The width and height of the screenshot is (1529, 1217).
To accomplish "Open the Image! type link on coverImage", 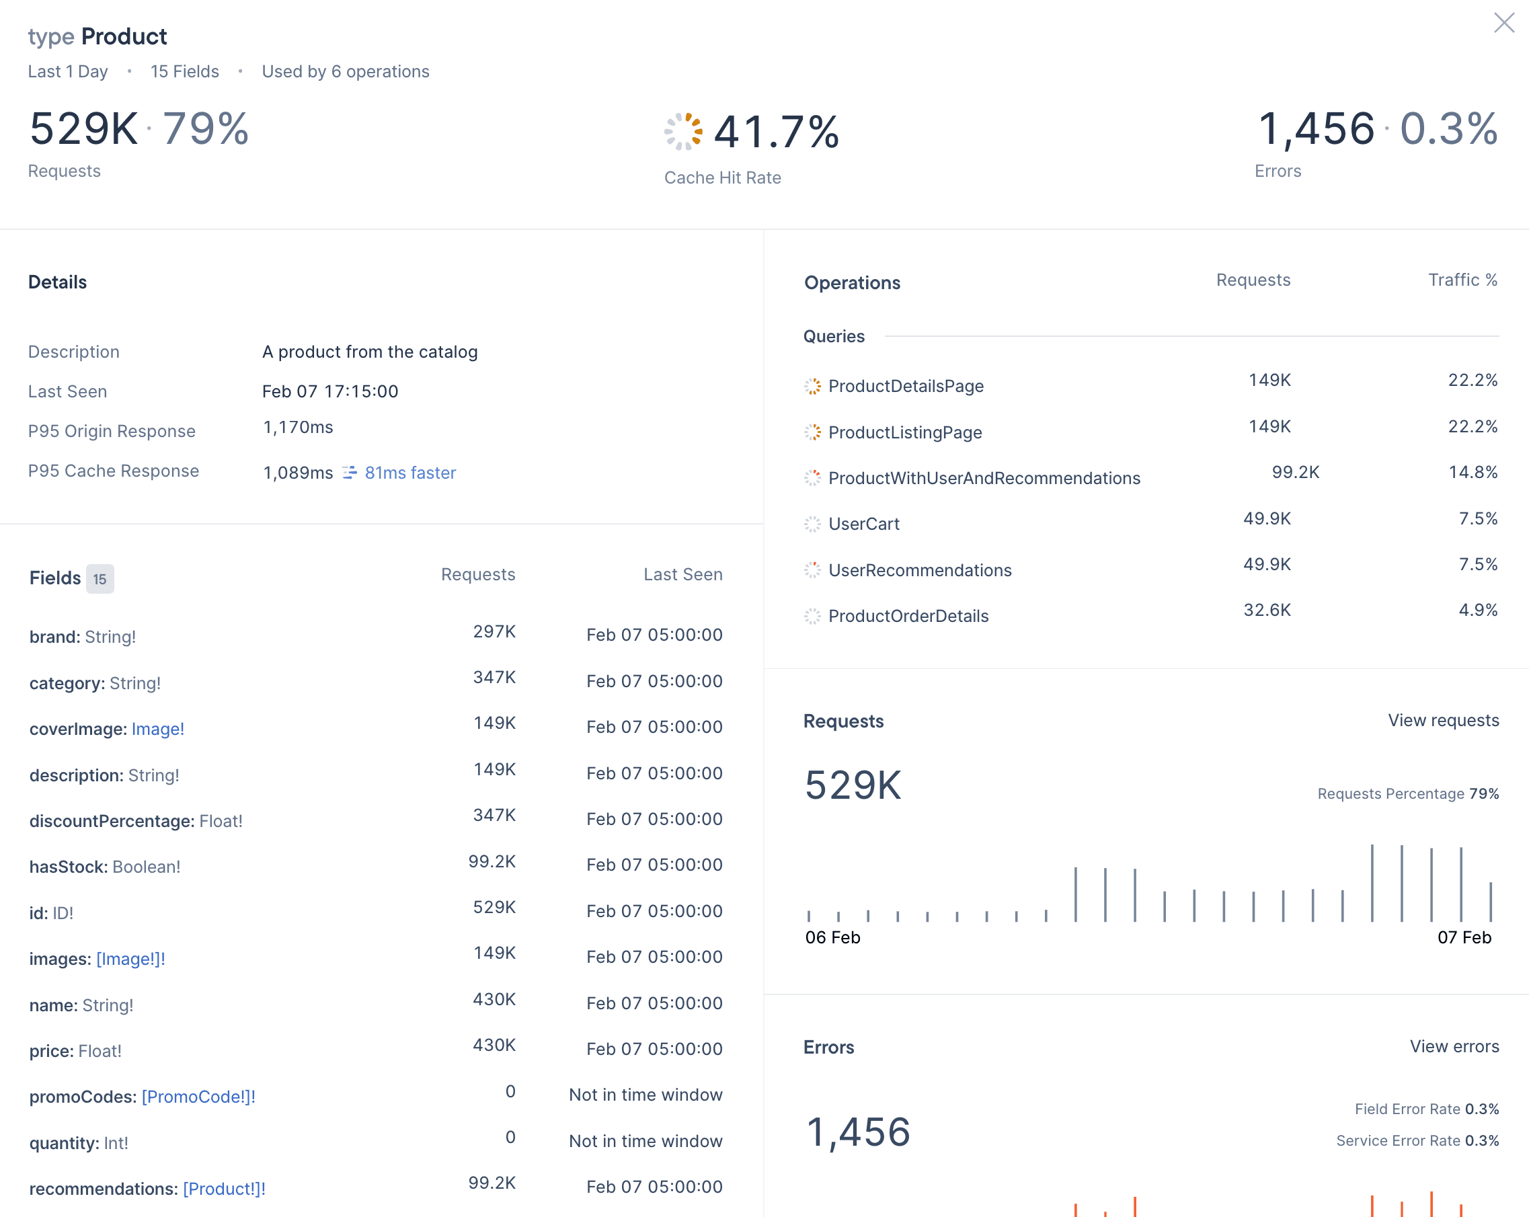I will click(x=157, y=729).
